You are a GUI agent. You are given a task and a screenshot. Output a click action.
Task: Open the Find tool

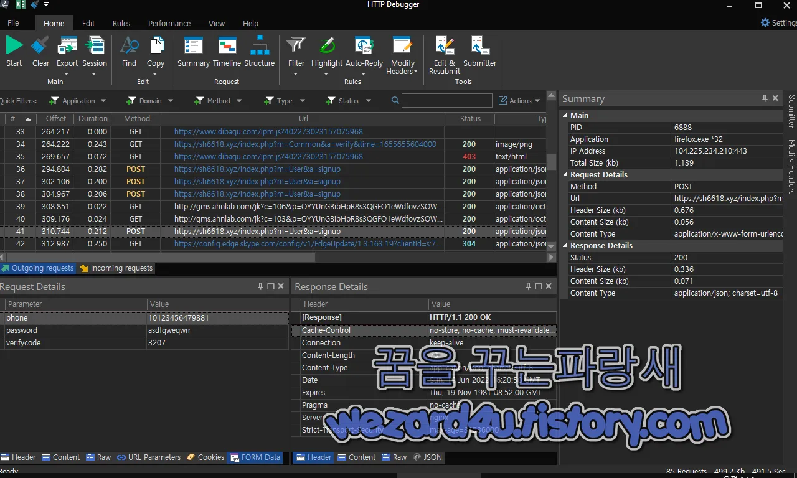pyautogui.click(x=129, y=52)
